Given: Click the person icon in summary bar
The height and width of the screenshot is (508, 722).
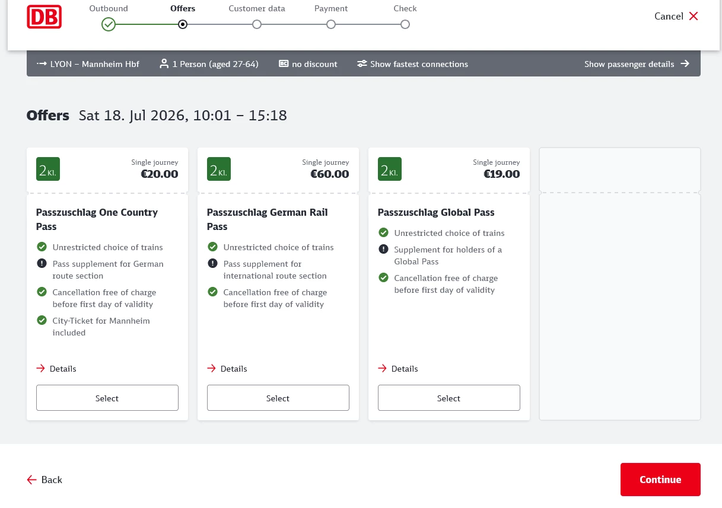Looking at the screenshot, I should point(164,64).
